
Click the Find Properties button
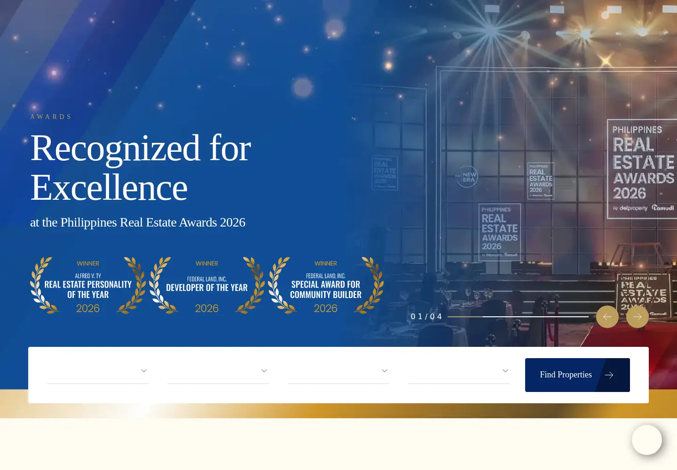point(577,375)
